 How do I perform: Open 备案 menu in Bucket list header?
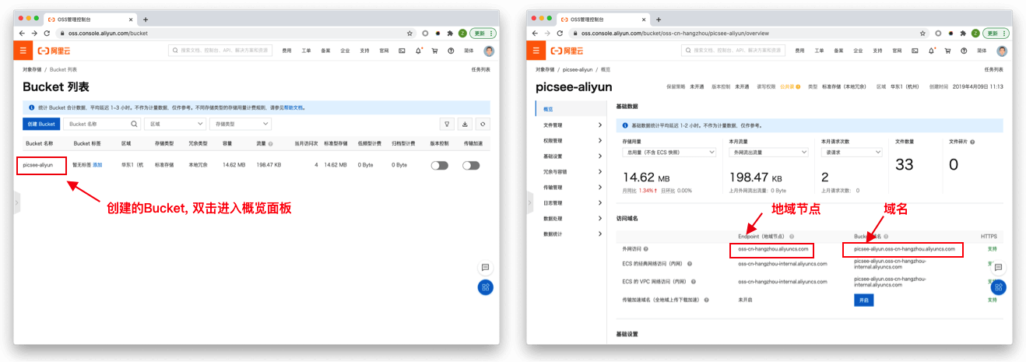pyautogui.click(x=325, y=51)
